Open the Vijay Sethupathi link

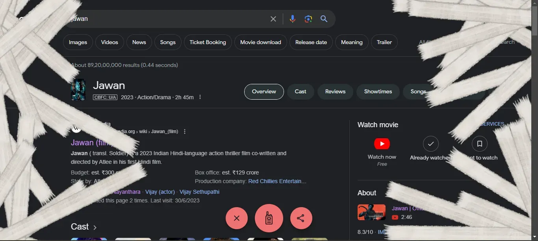[x=199, y=192]
